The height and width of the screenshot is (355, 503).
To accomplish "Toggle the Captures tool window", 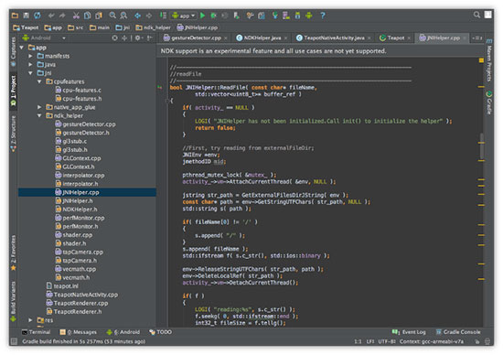I will coord(14,51).
